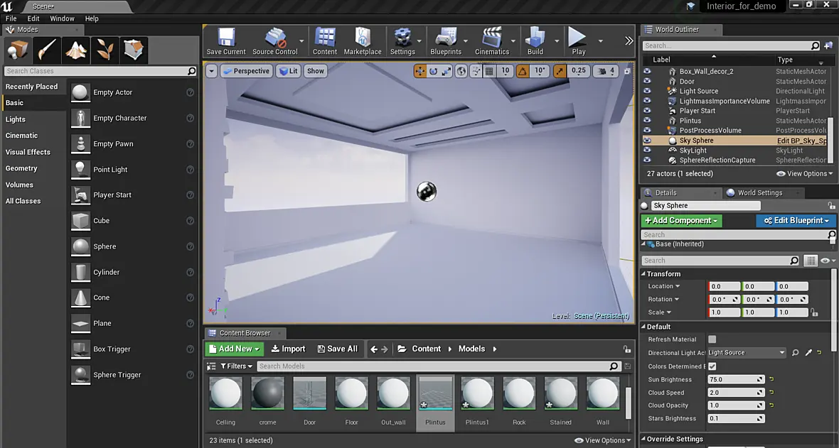
Task: Hide Sky Sphere in World Outliner
Action: [x=647, y=141]
